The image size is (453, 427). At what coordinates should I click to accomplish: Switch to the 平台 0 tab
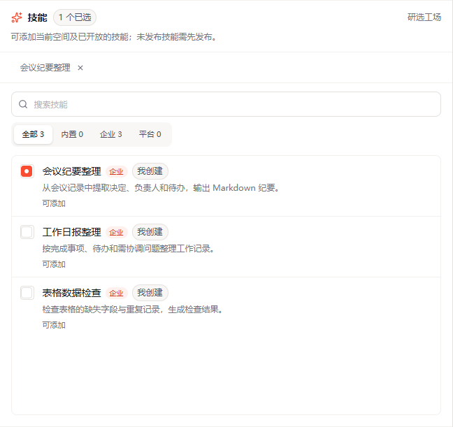tap(150, 134)
